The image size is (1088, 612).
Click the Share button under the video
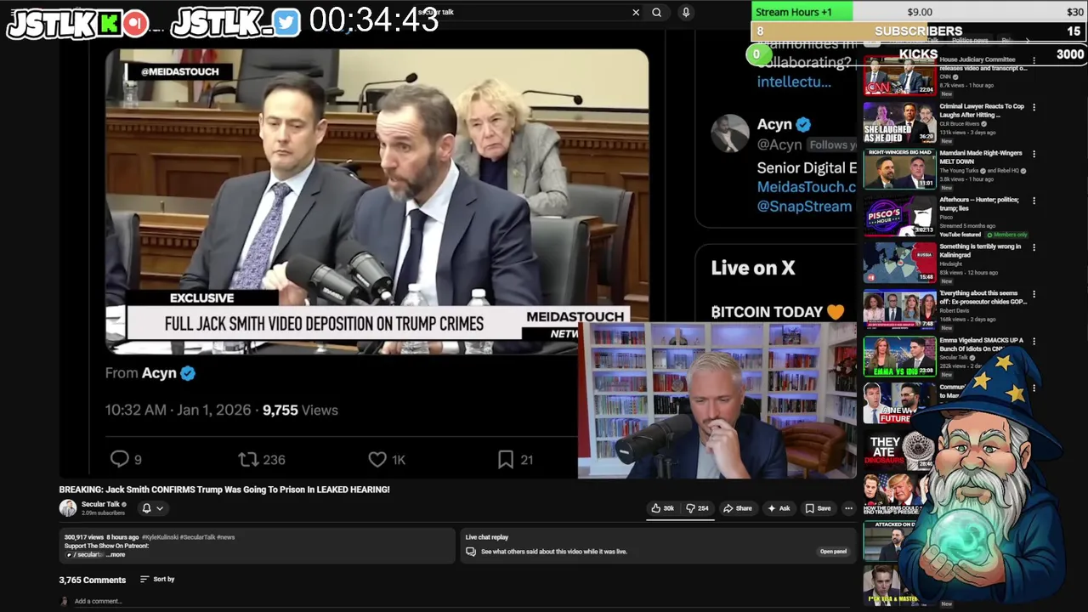[737, 508]
